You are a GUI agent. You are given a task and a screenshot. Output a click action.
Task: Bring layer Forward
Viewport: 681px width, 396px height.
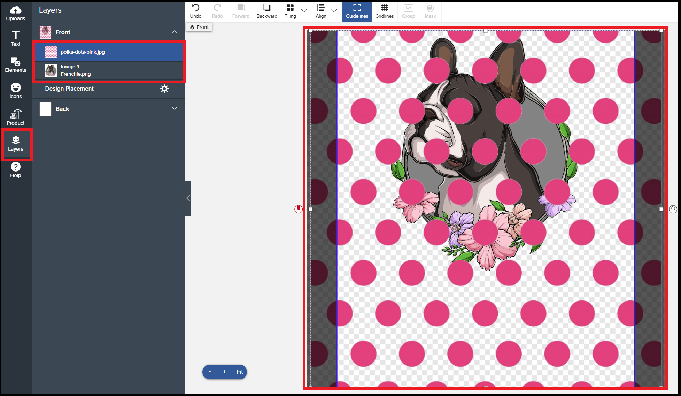[241, 11]
